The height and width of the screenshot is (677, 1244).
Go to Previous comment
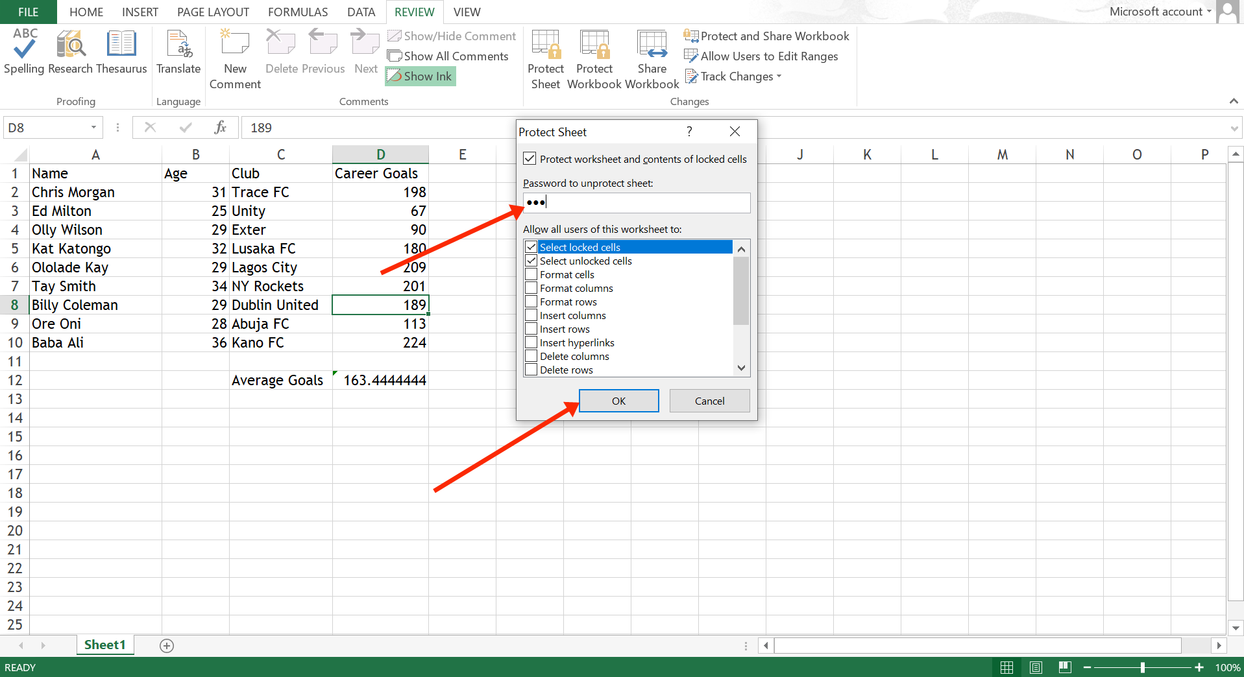(323, 52)
